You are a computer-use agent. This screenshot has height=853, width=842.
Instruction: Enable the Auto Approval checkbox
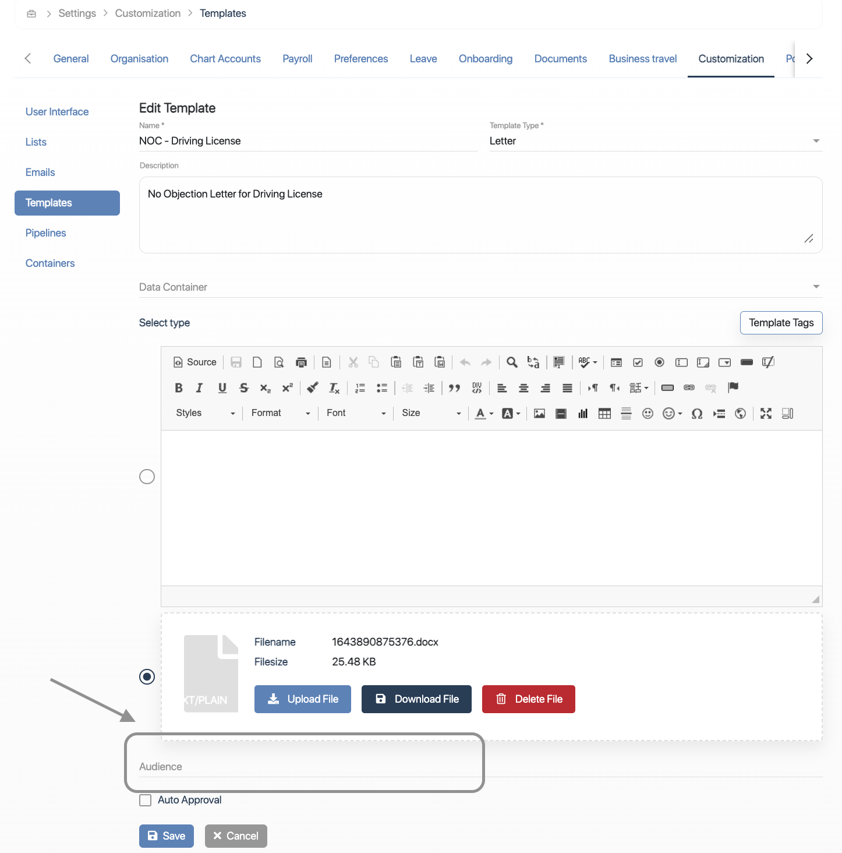146,801
